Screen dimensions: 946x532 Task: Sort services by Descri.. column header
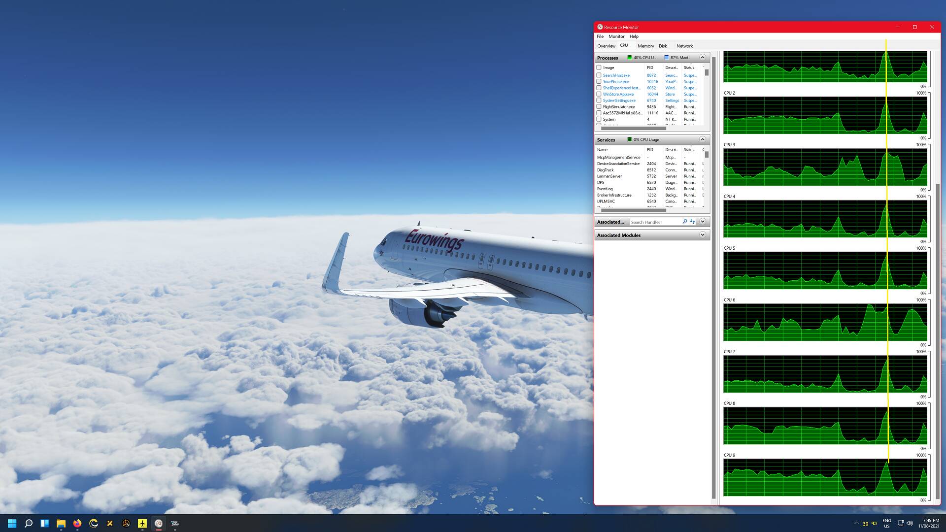(x=673, y=149)
